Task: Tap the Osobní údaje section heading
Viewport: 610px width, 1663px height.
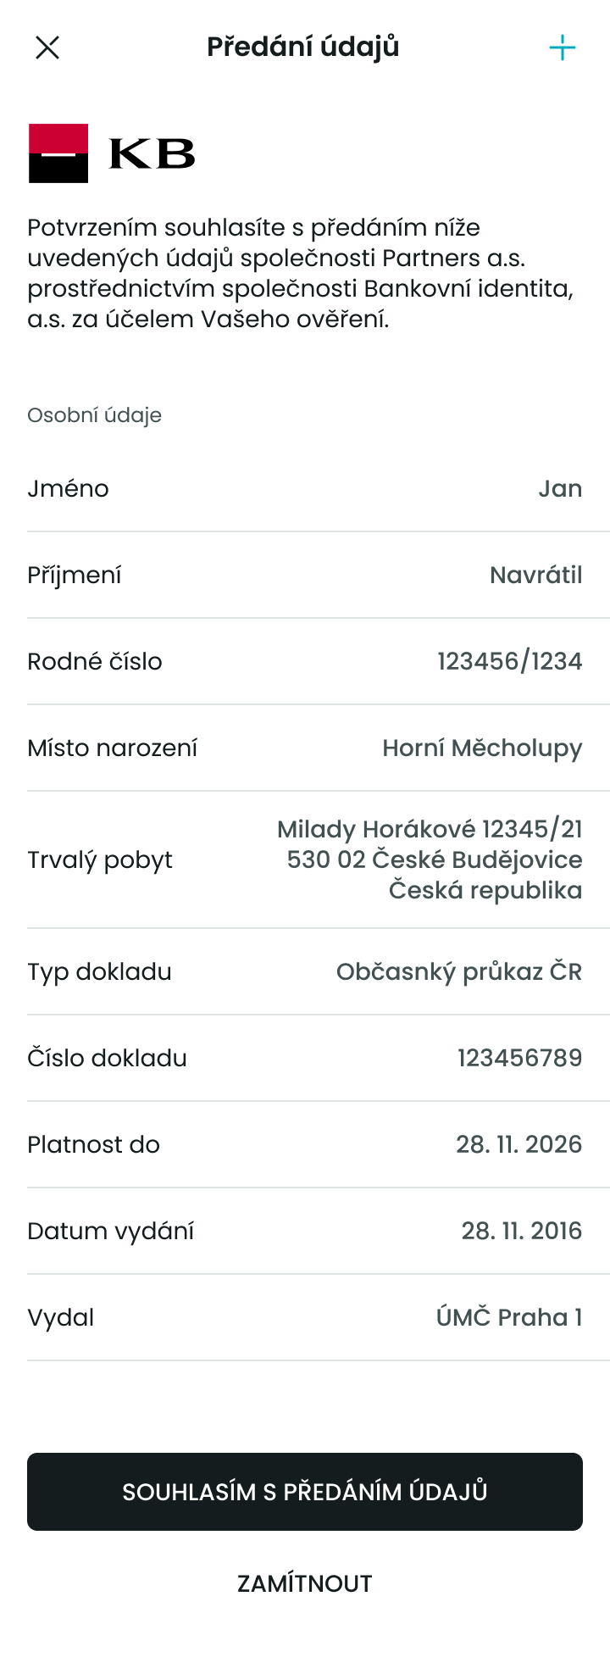Action: point(94,415)
